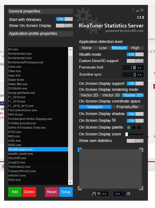155x208 pixels.
Task: Pick the middle black palette color
Action: tap(134, 128)
